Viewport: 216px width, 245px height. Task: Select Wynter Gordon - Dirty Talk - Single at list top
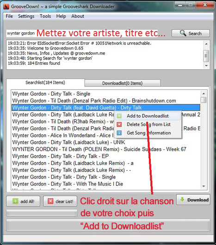tap(106, 94)
